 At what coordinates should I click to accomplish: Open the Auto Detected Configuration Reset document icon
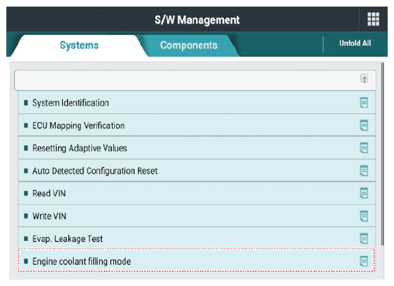pos(364,171)
